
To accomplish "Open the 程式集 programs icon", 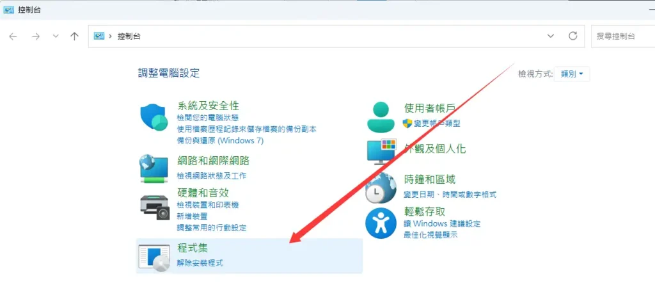I will 154,258.
